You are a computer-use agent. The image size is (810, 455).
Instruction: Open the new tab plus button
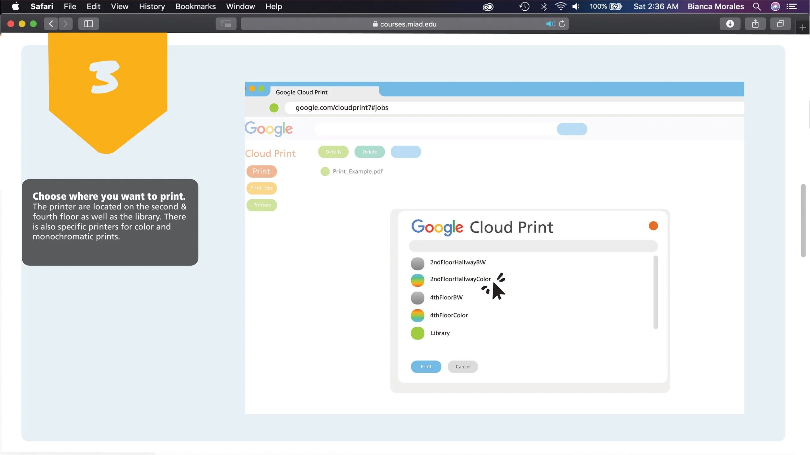[802, 28]
